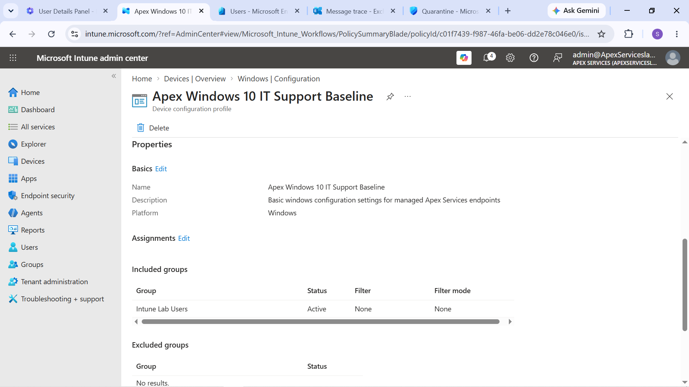Open a new browser tab
This screenshot has height=387, width=689.
(507, 11)
